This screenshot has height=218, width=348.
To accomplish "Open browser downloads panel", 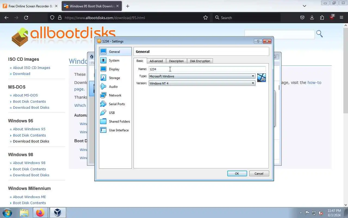I will (x=312, y=17).
